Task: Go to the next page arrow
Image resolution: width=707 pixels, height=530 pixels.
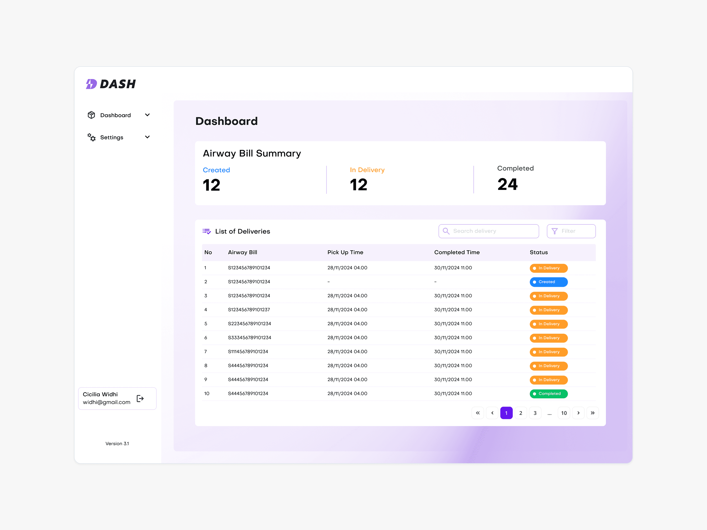Action: (x=578, y=413)
